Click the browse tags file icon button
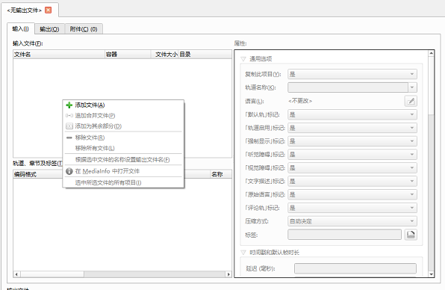This screenshot has width=445, height=290. [x=411, y=235]
